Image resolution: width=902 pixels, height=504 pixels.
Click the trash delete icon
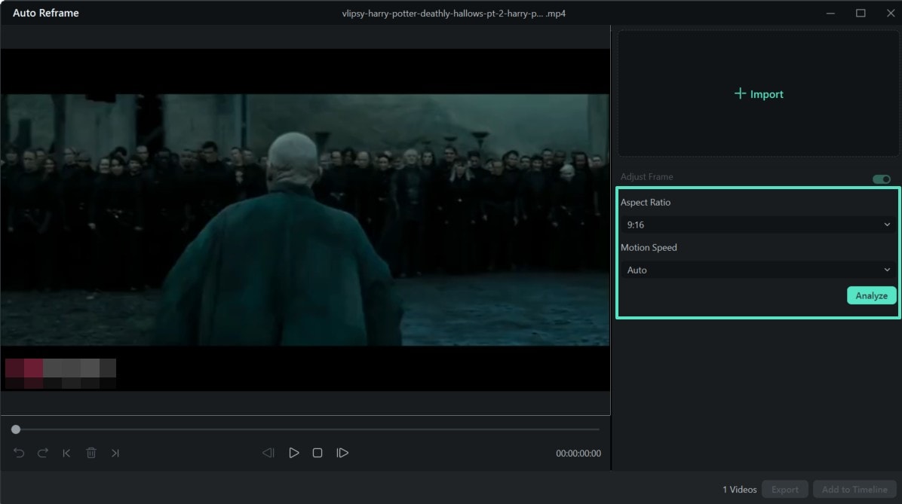(x=91, y=453)
